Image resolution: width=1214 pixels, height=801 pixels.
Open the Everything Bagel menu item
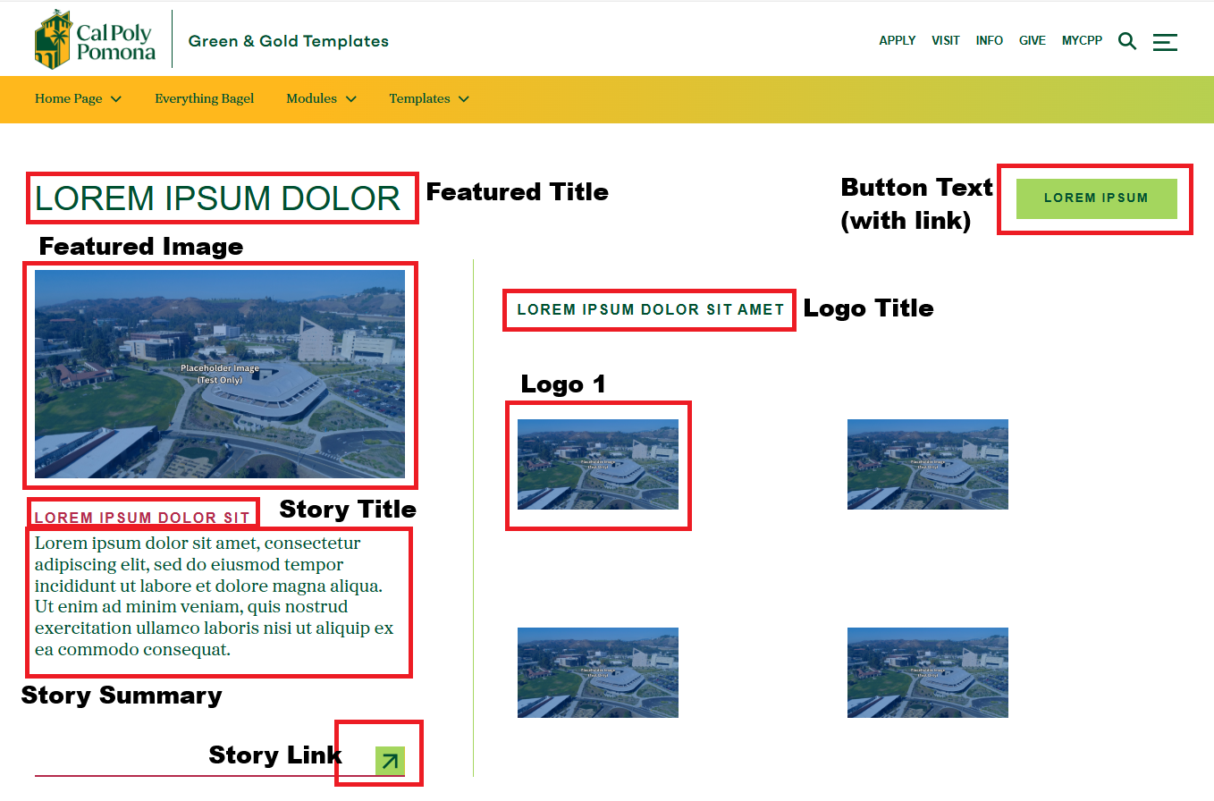coord(204,99)
